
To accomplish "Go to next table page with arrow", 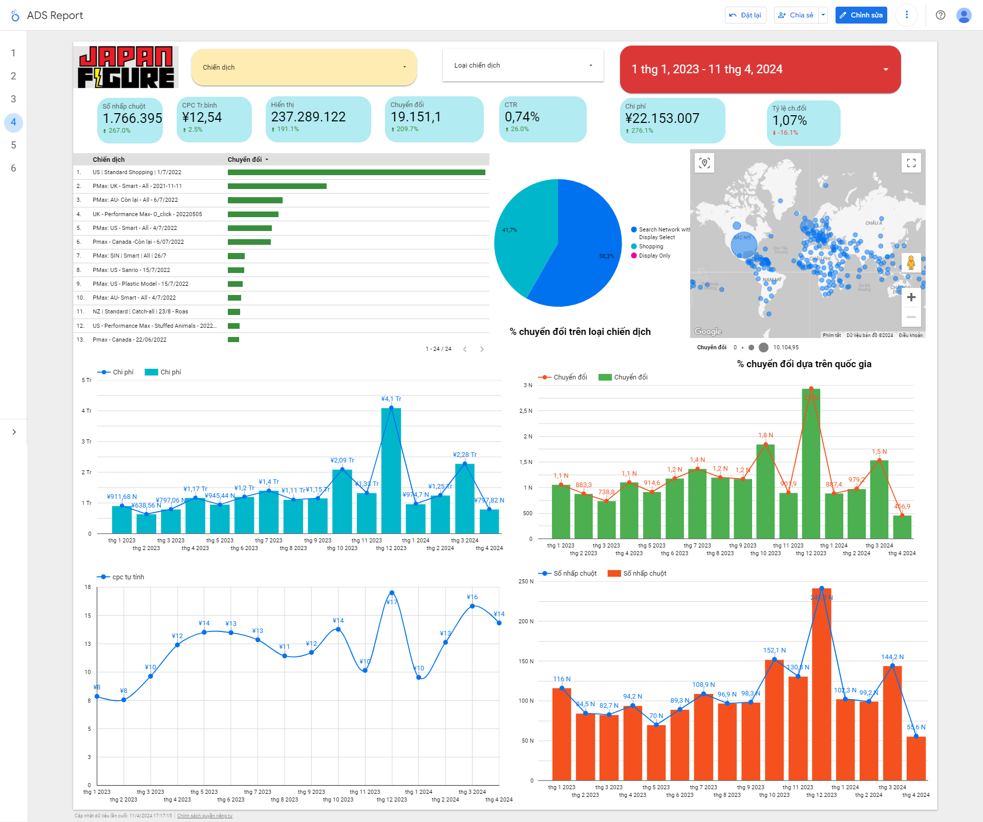I will tap(482, 349).
